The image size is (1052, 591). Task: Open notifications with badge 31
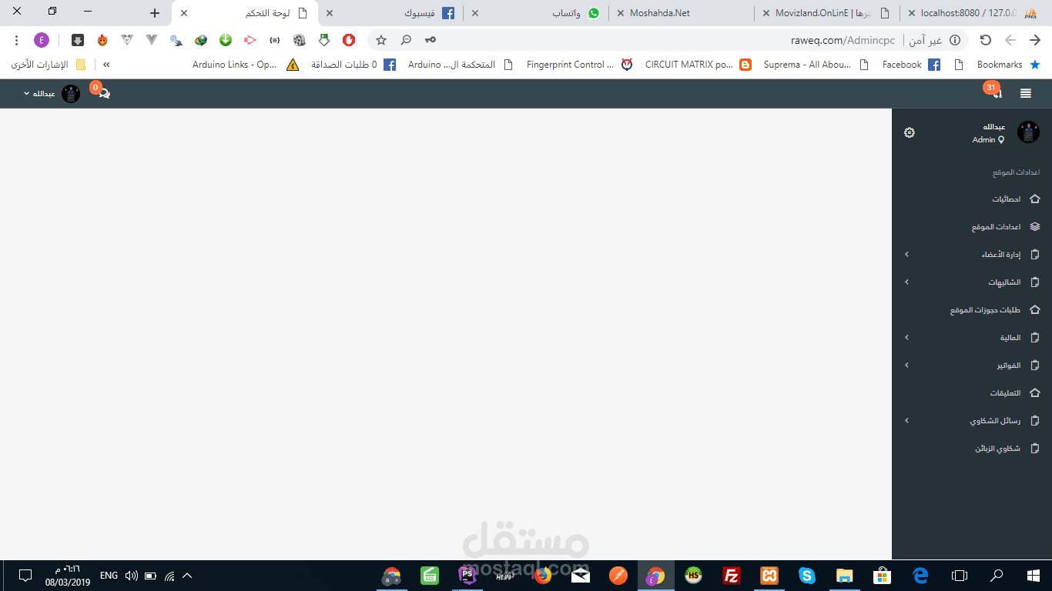pos(995,92)
